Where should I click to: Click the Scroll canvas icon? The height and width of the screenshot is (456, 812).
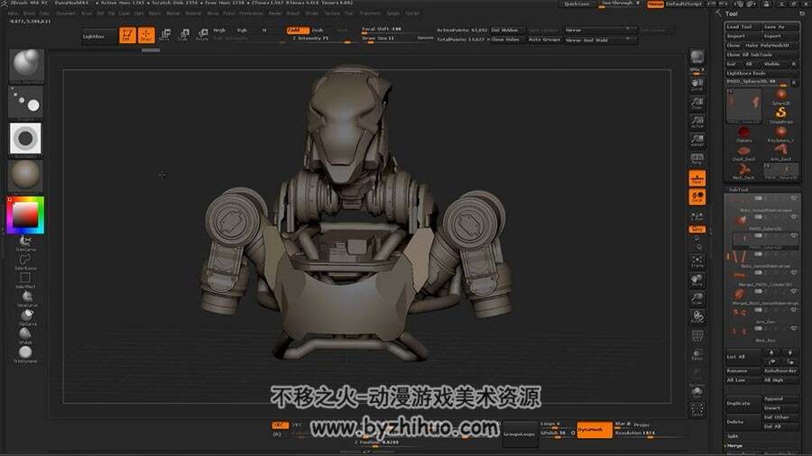(697, 85)
